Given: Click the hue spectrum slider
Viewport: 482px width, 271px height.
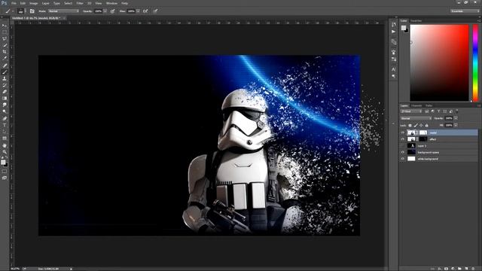Looking at the screenshot, I should [475, 62].
